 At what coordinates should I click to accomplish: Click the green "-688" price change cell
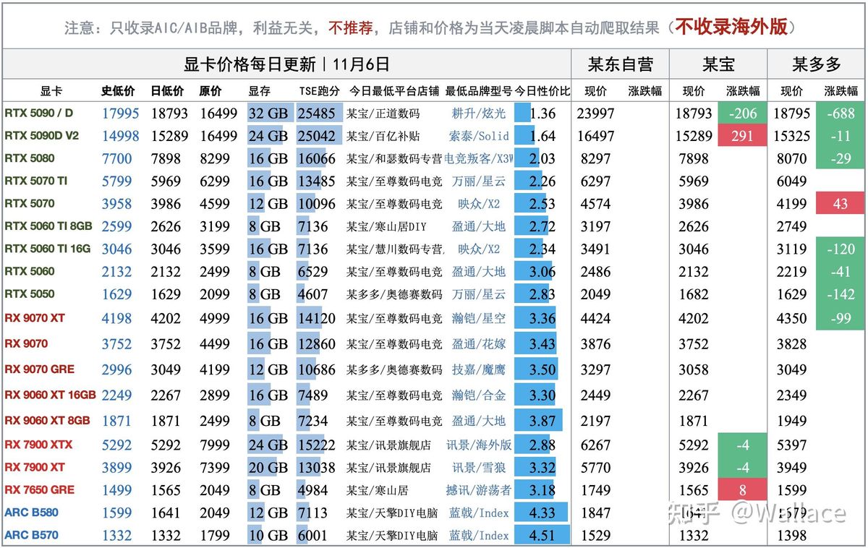tap(840, 114)
